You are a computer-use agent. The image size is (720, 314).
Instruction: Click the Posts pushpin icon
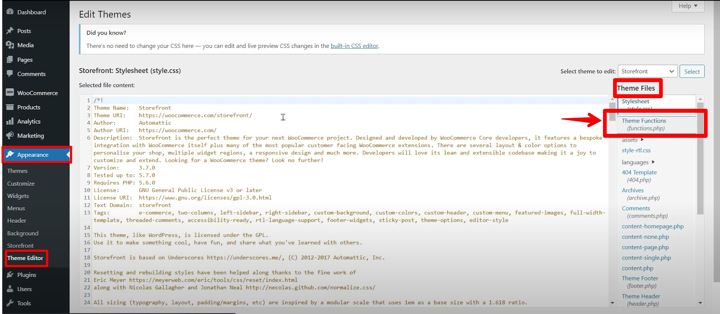coord(10,31)
